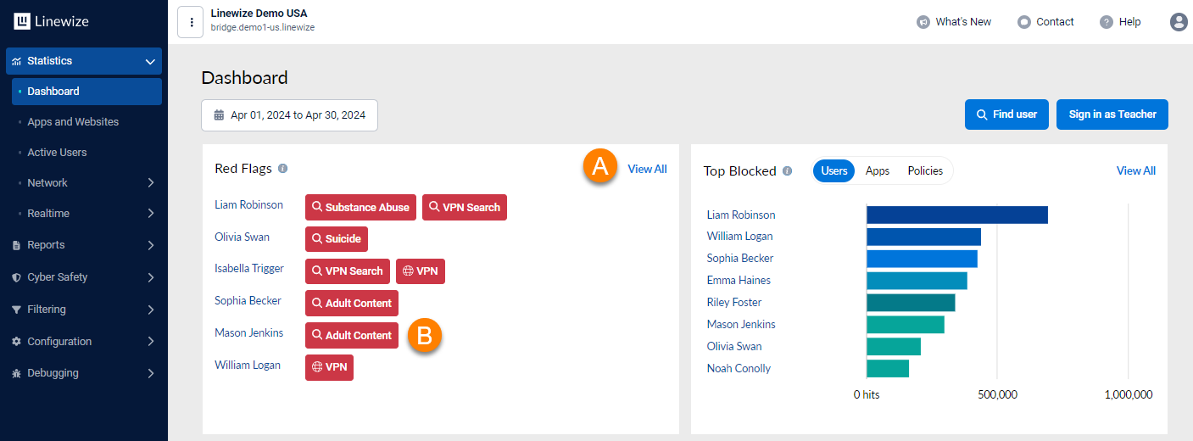Image resolution: width=1193 pixels, height=441 pixels.
Task: Click the What's New megaphone icon
Action: coord(923,22)
